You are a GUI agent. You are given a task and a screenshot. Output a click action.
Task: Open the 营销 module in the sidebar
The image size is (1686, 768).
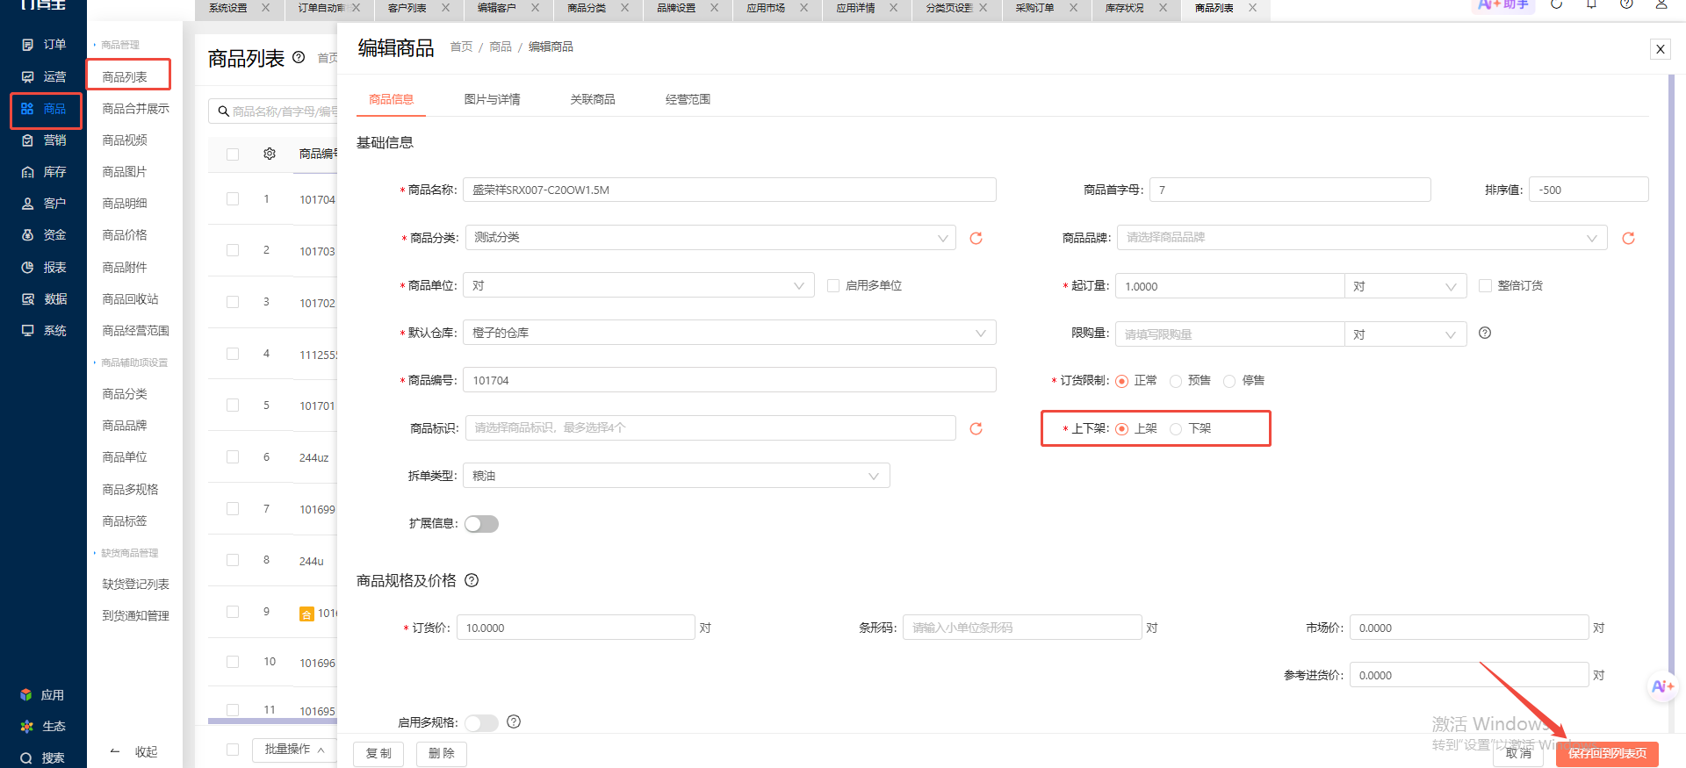coord(44,140)
